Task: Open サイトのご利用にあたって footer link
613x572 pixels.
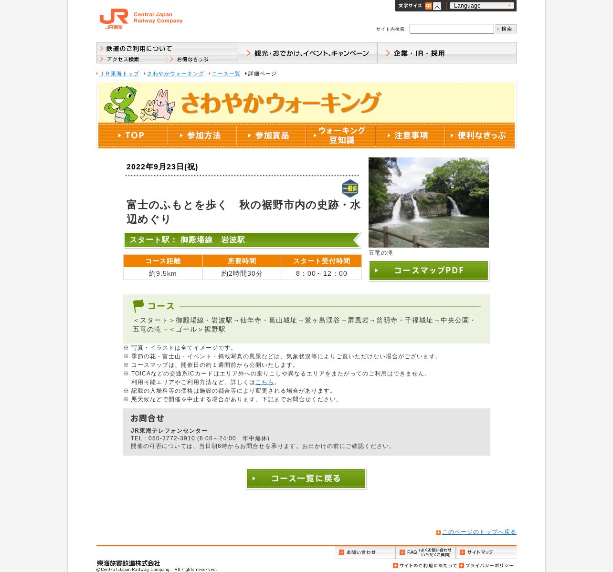Action: pos(425,566)
